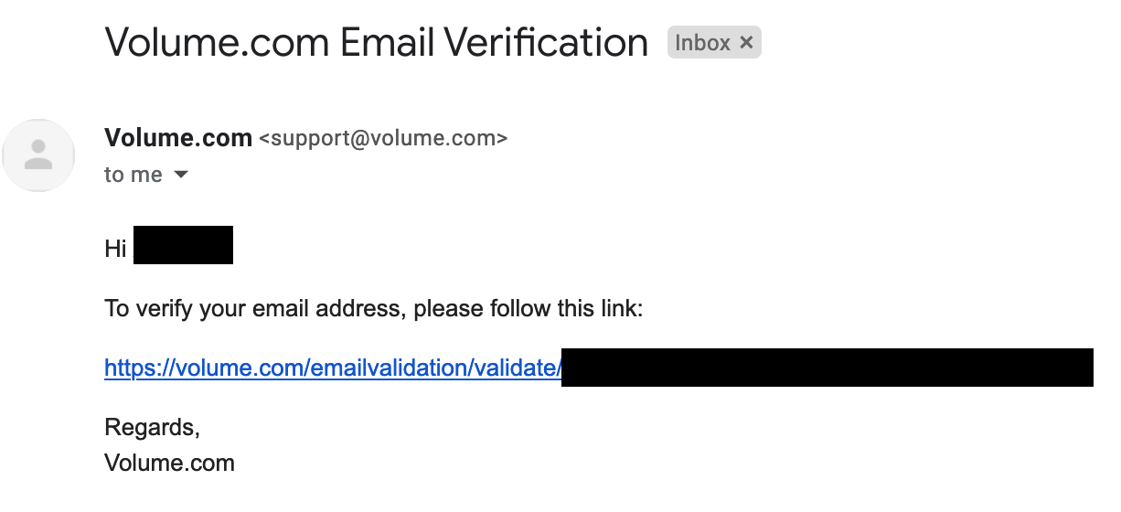Click the 'To verify your email address' text
The width and height of the screenshot is (1121, 512).
[x=254, y=309]
